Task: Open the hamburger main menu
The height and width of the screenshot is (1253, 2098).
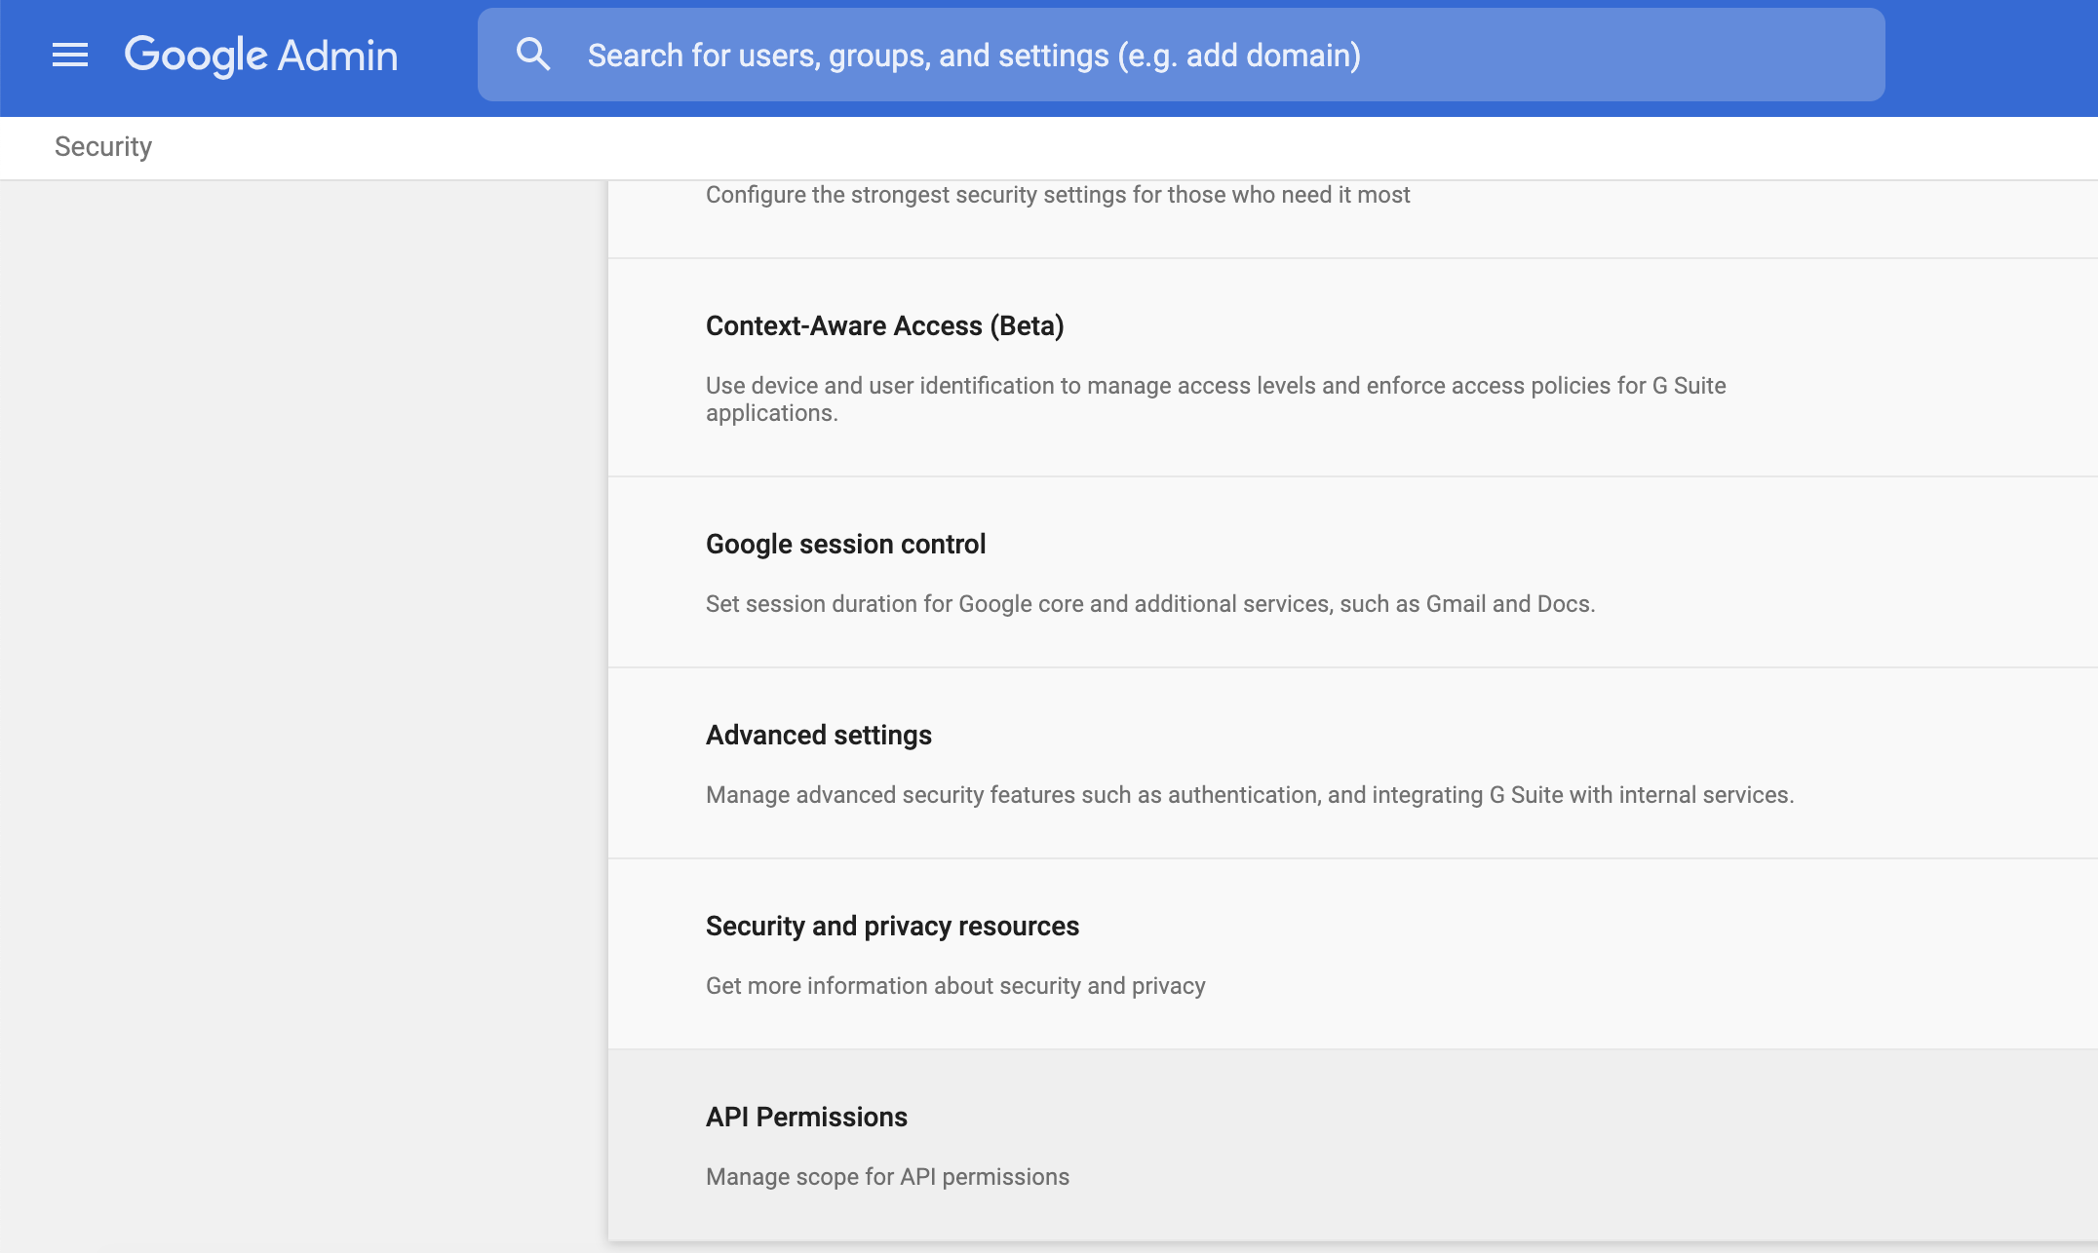Action: (x=70, y=56)
